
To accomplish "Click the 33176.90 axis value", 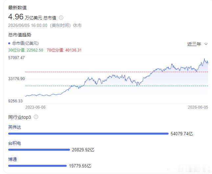I will coord(16,78).
